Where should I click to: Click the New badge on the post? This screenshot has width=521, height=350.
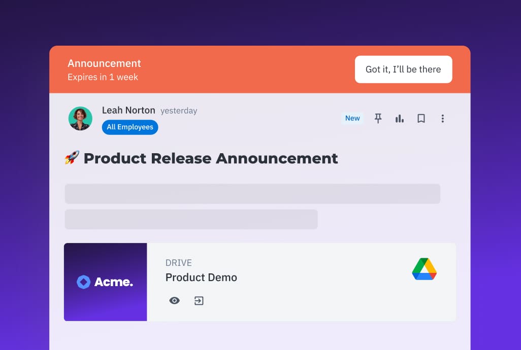tap(352, 118)
